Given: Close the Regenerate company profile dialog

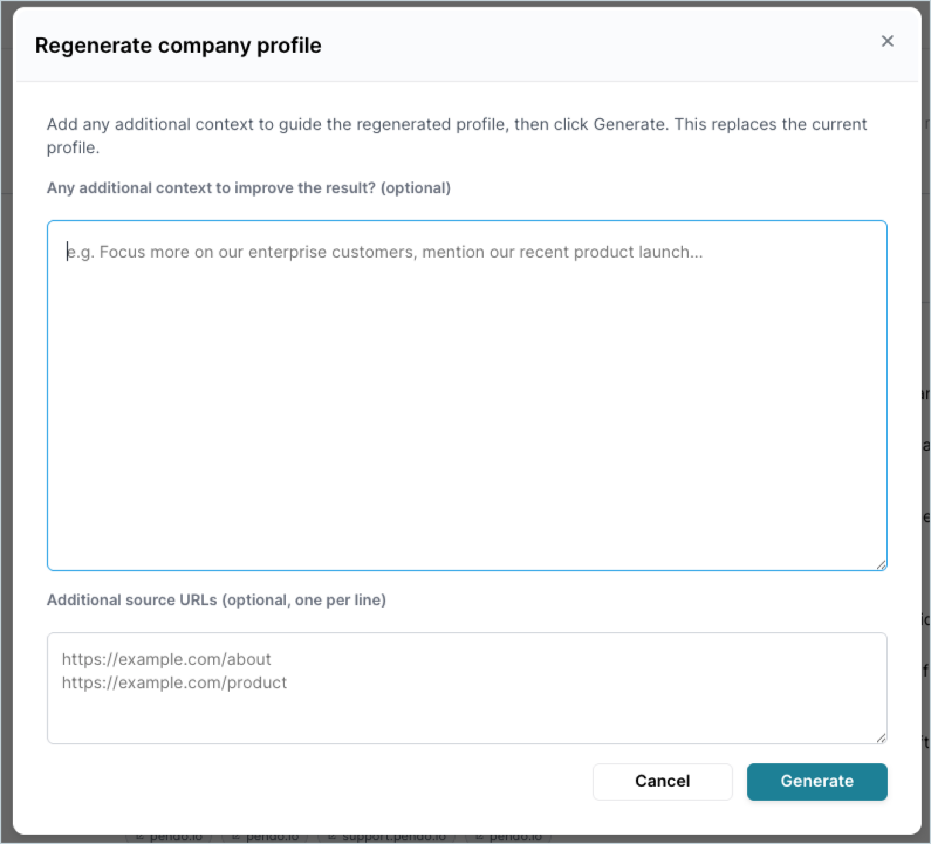Looking at the screenshot, I should [x=887, y=41].
